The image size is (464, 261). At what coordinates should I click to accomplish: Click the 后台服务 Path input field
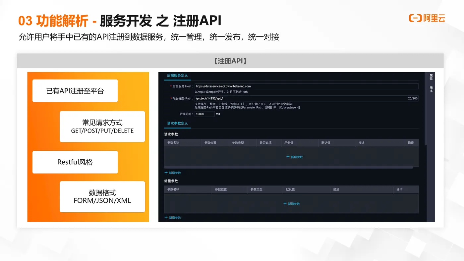(307, 98)
